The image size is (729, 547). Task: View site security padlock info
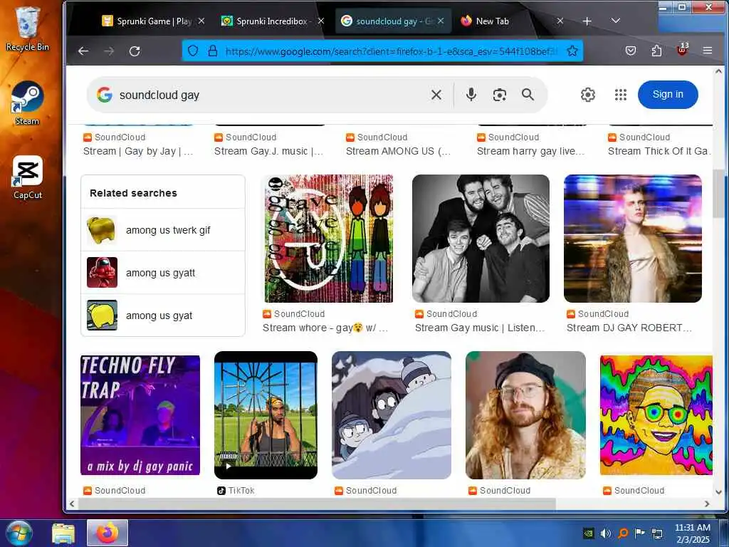[212, 51]
